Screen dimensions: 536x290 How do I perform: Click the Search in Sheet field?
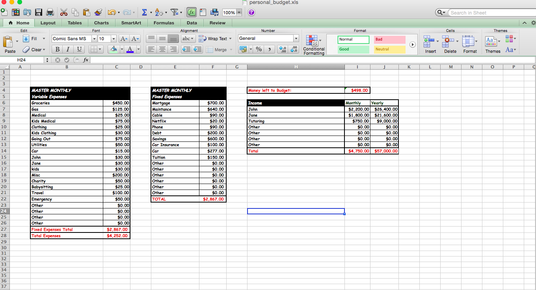(492, 13)
